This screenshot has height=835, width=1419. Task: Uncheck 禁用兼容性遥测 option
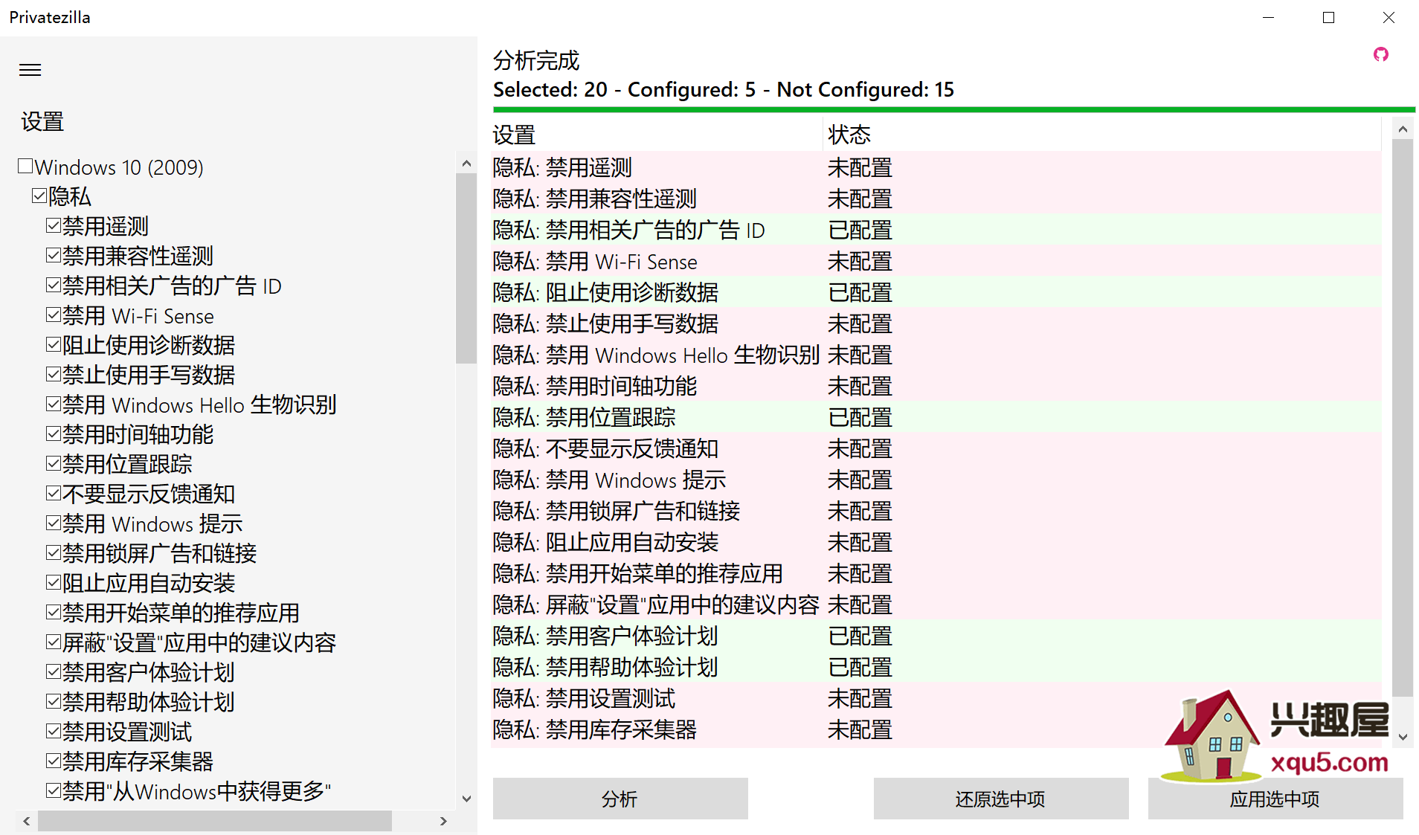(54, 255)
